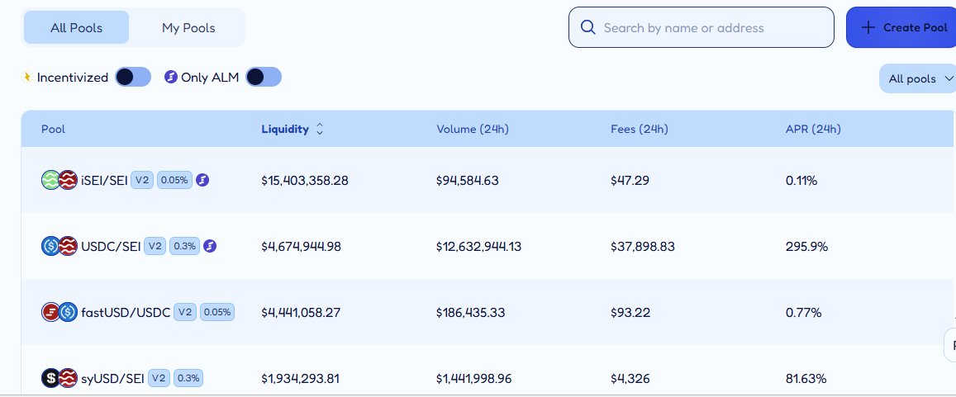Click 0.3% fee badge on syUSD/SEI row
The height and width of the screenshot is (397, 956).
(188, 378)
